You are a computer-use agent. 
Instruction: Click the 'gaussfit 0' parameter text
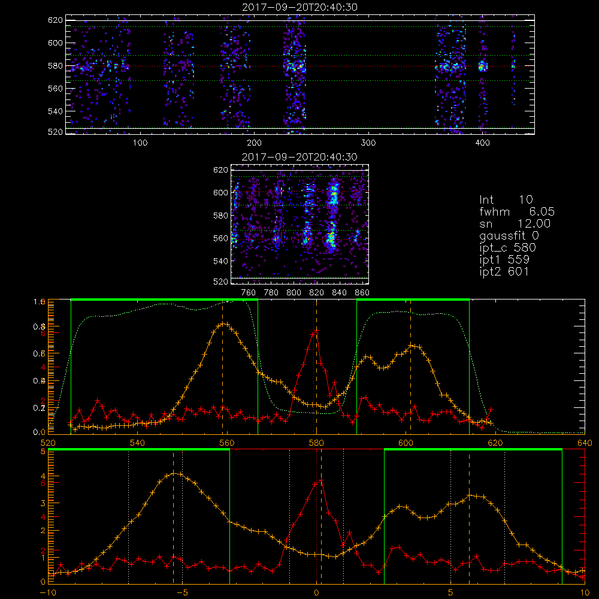509,236
